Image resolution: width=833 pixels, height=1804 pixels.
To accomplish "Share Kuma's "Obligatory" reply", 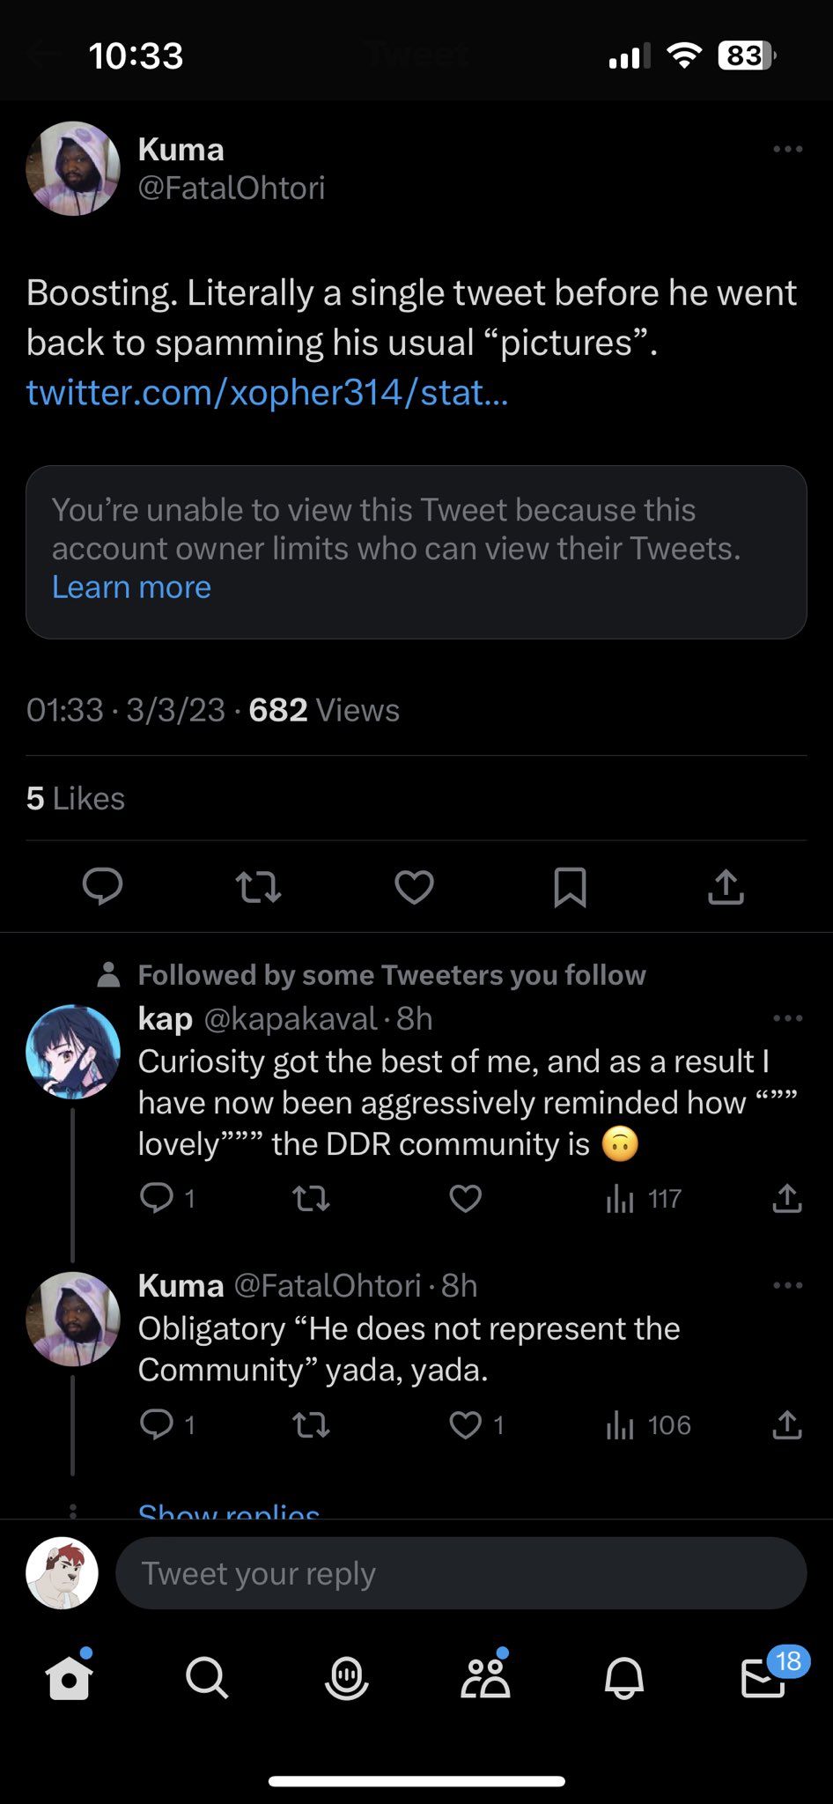I will pyautogui.click(x=787, y=1425).
